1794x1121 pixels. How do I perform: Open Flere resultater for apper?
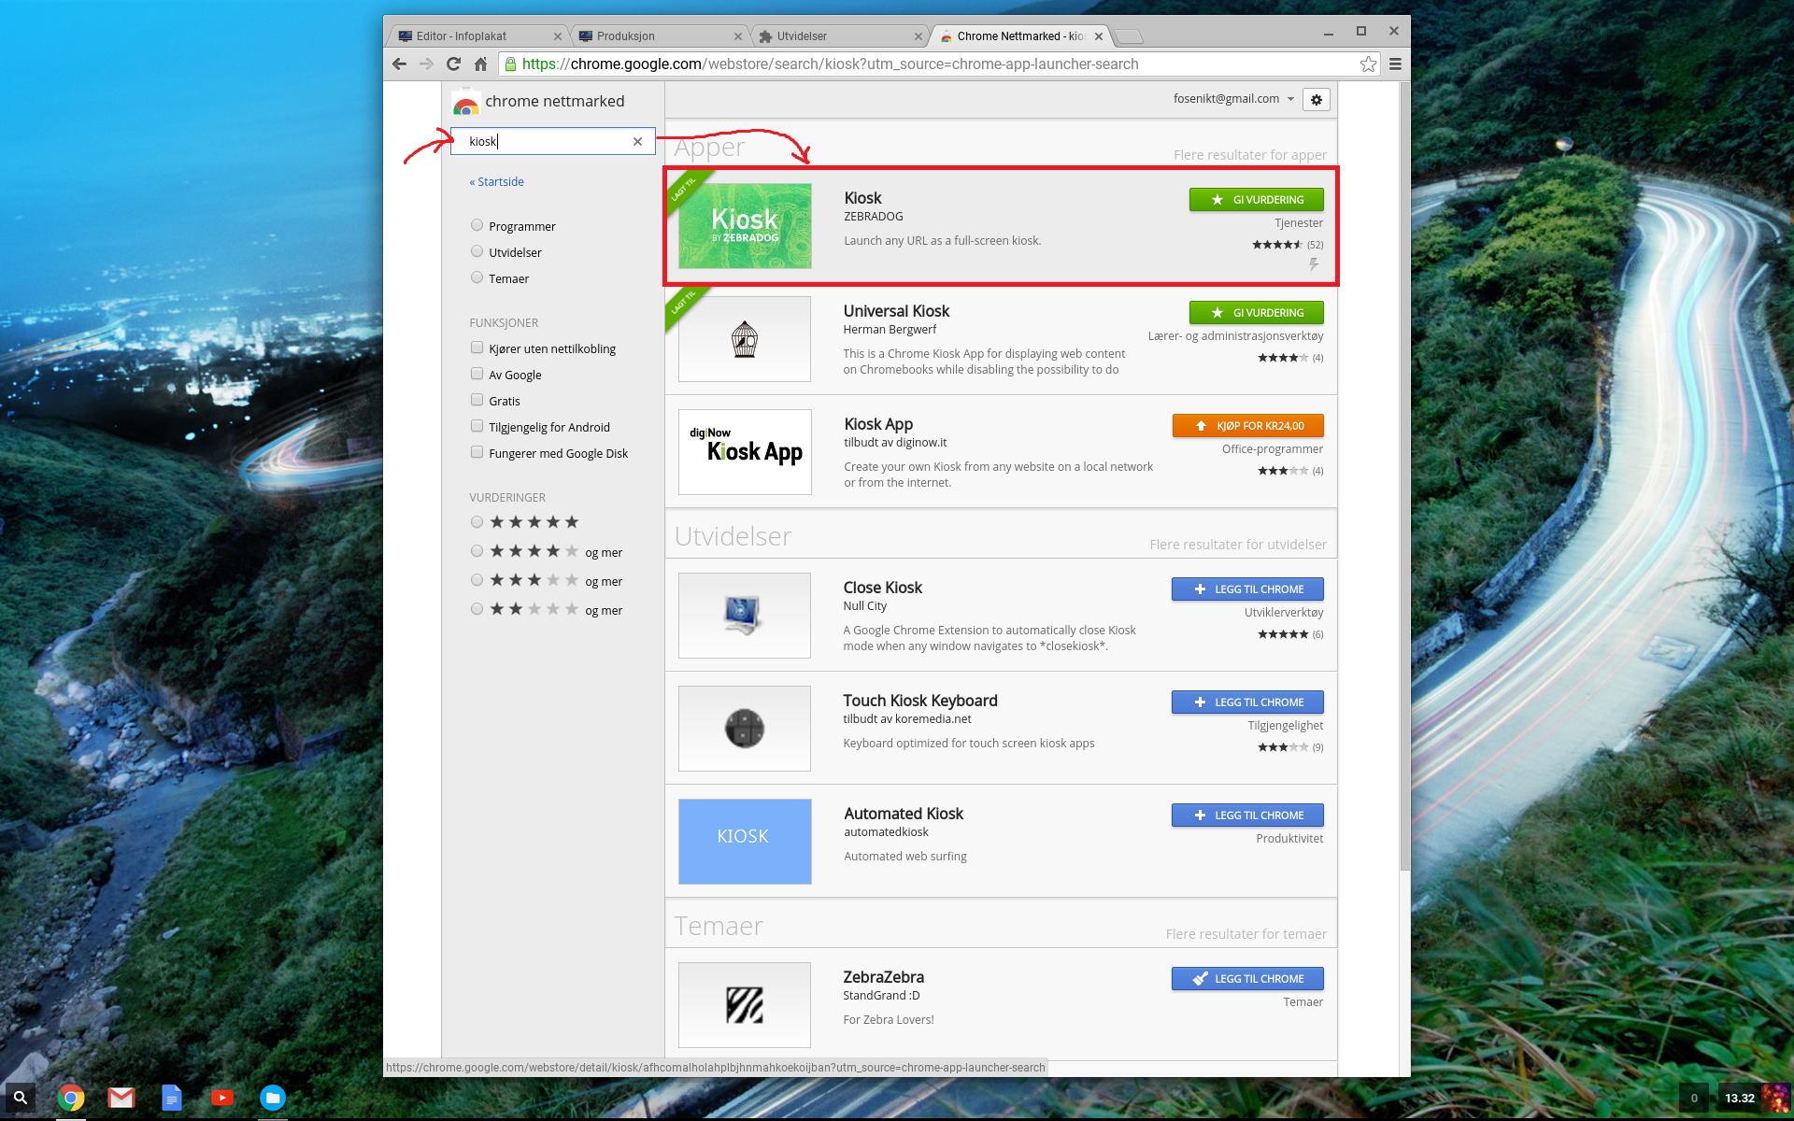(x=1250, y=155)
